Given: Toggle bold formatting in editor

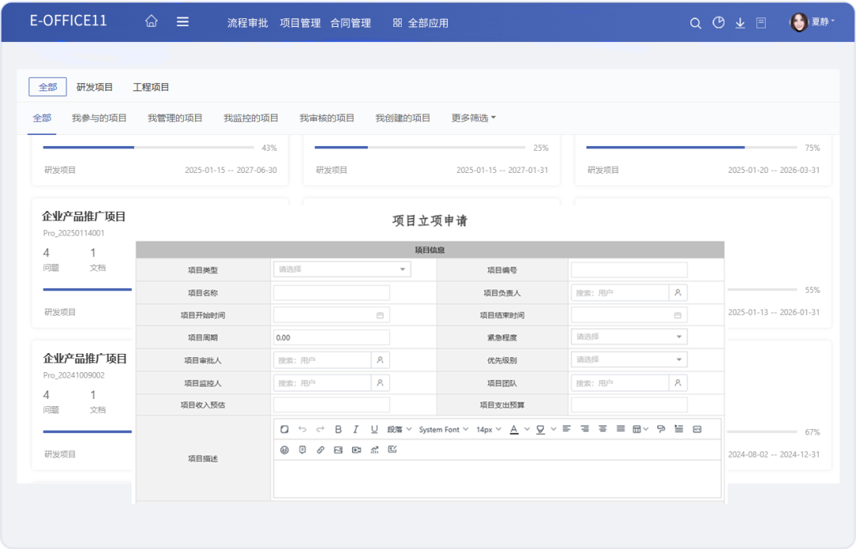Looking at the screenshot, I should tap(338, 429).
